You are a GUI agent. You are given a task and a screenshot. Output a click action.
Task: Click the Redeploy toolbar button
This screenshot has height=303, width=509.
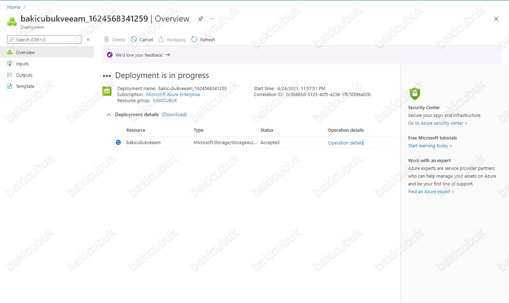click(172, 40)
